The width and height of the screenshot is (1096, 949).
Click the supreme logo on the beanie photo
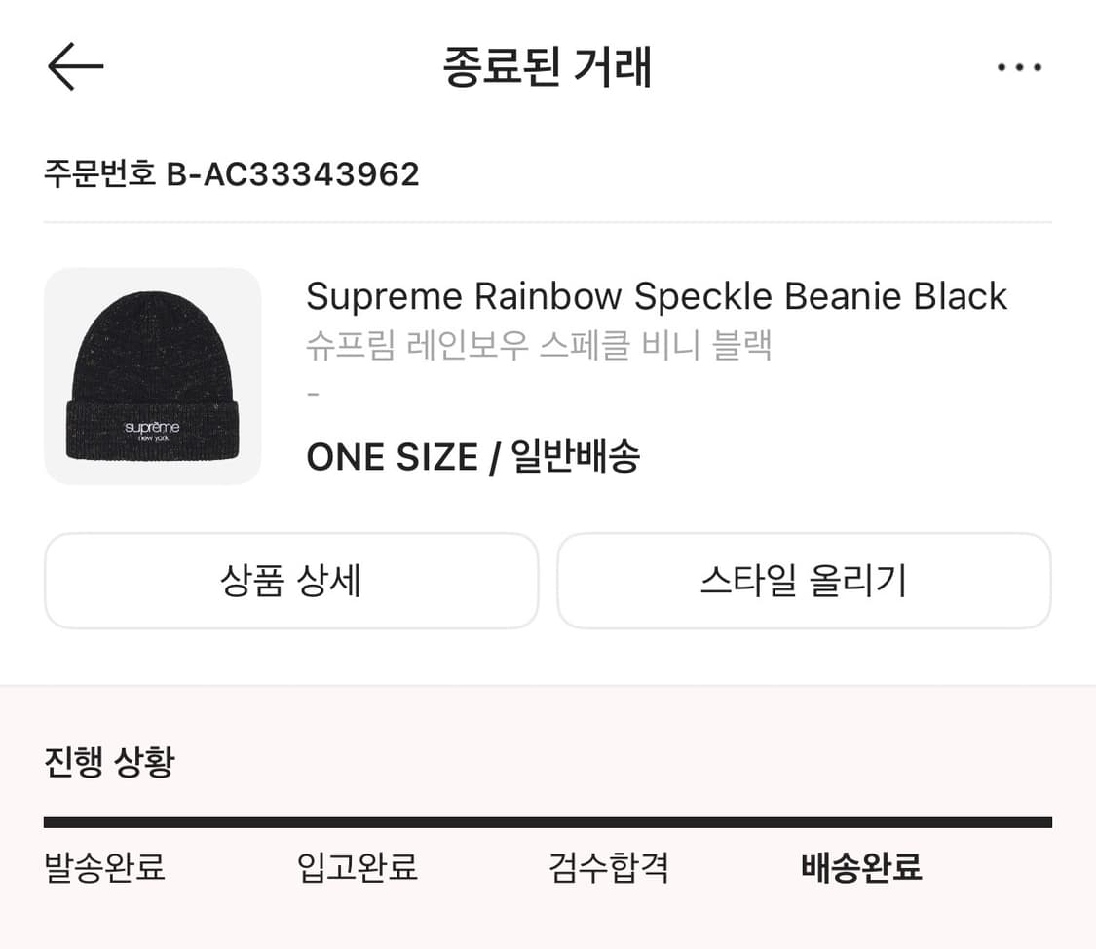(152, 429)
